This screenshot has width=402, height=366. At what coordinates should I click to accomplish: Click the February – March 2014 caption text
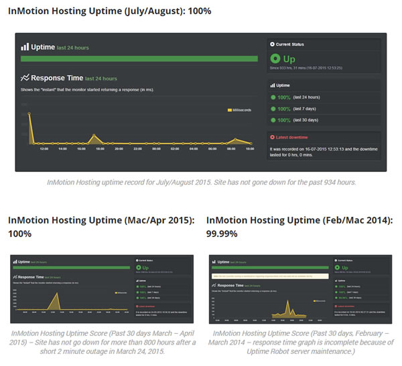(x=301, y=343)
